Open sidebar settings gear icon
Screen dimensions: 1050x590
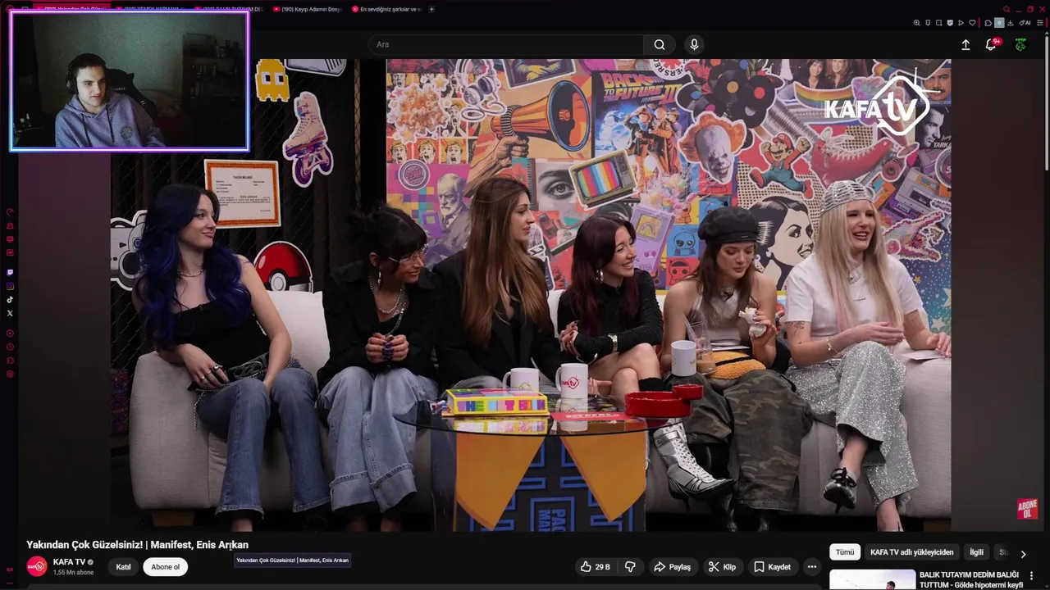coord(10,374)
